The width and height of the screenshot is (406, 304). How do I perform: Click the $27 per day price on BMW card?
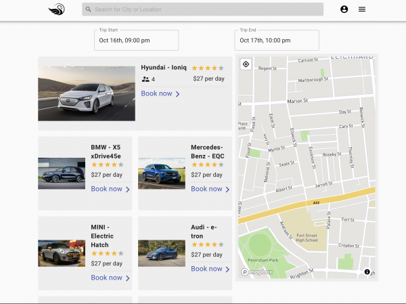coord(107,175)
